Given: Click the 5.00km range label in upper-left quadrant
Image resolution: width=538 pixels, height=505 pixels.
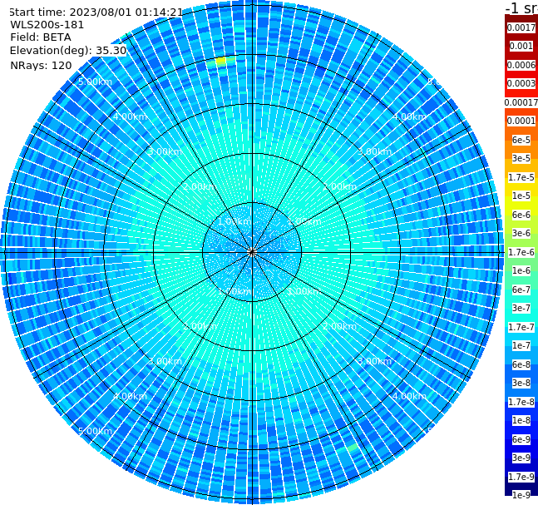Looking at the screenshot, I should [x=95, y=82].
